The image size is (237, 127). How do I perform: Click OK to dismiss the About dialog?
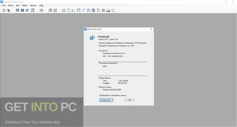coord(130,100)
